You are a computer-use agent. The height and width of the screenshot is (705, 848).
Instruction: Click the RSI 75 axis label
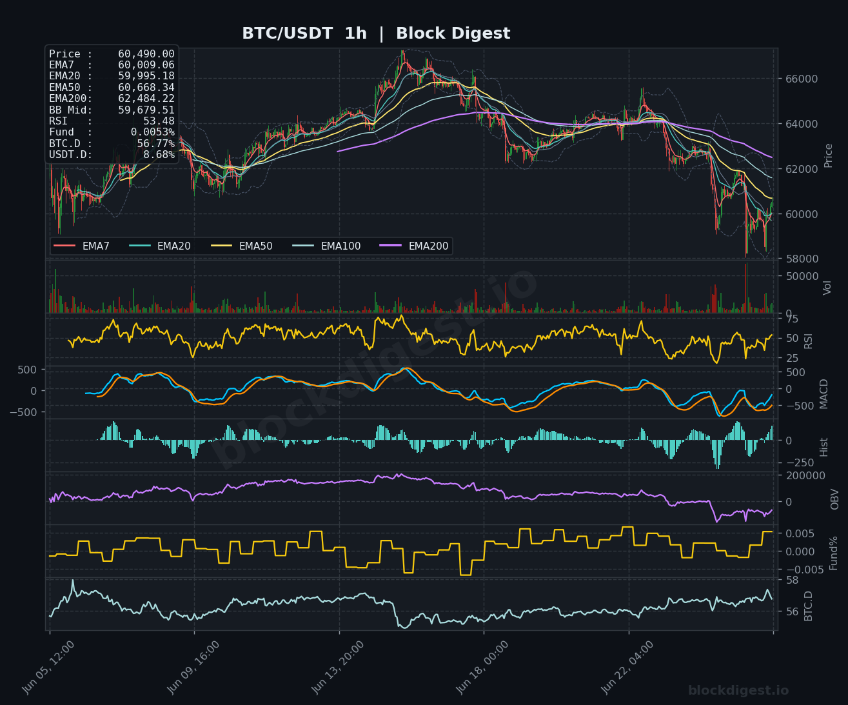click(791, 319)
